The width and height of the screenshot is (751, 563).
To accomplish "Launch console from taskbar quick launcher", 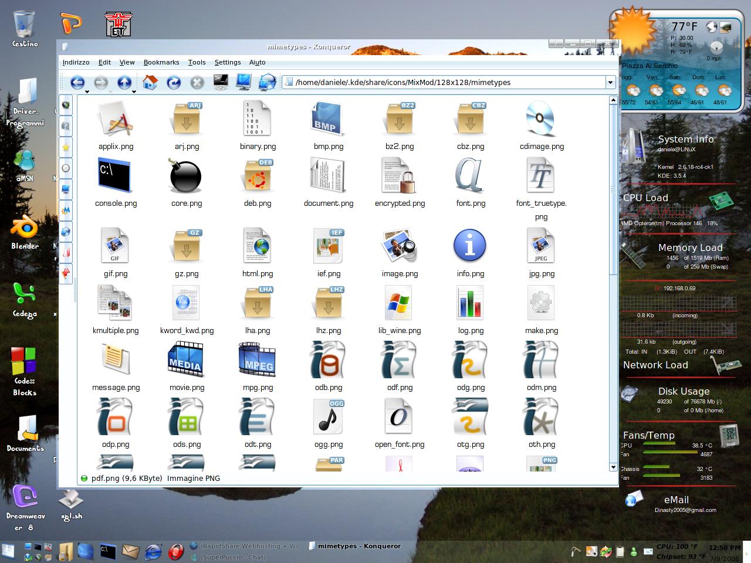I will (x=107, y=551).
